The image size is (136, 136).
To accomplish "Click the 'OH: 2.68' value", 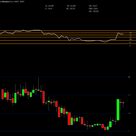I will pos(93,9).
